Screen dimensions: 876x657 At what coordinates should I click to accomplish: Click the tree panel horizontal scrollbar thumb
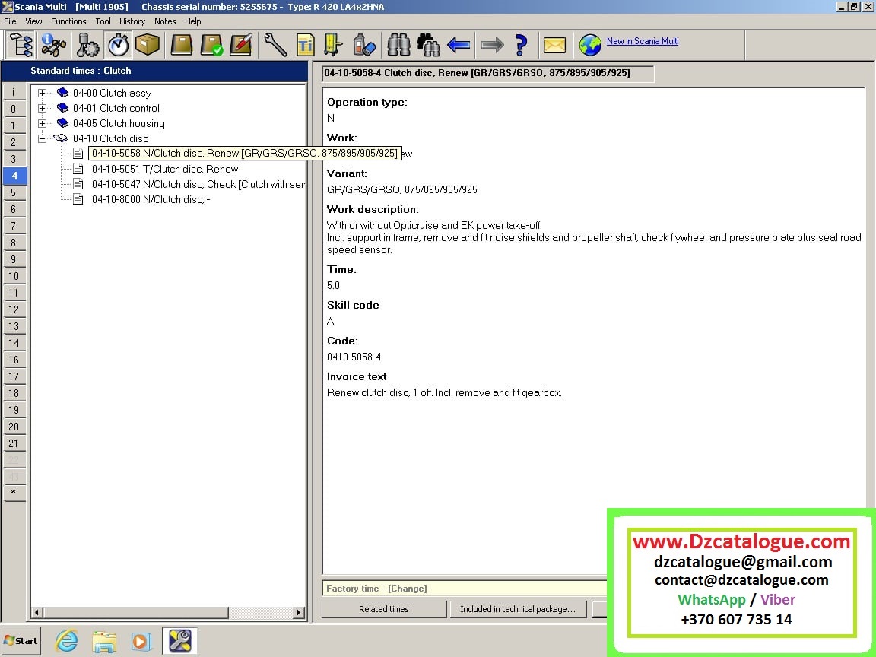click(x=136, y=612)
